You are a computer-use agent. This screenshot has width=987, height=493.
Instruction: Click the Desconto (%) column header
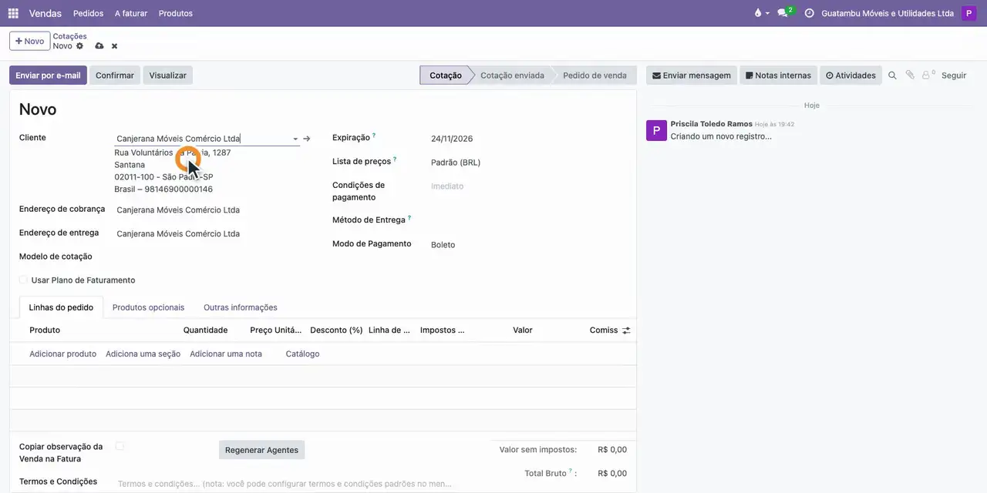coord(336,330)
